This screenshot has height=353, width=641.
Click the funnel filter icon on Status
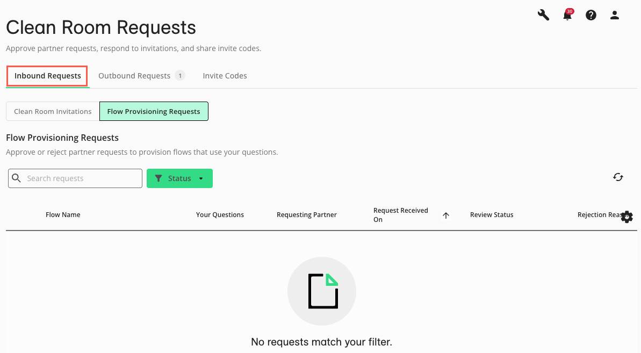[x=159, y=178]
